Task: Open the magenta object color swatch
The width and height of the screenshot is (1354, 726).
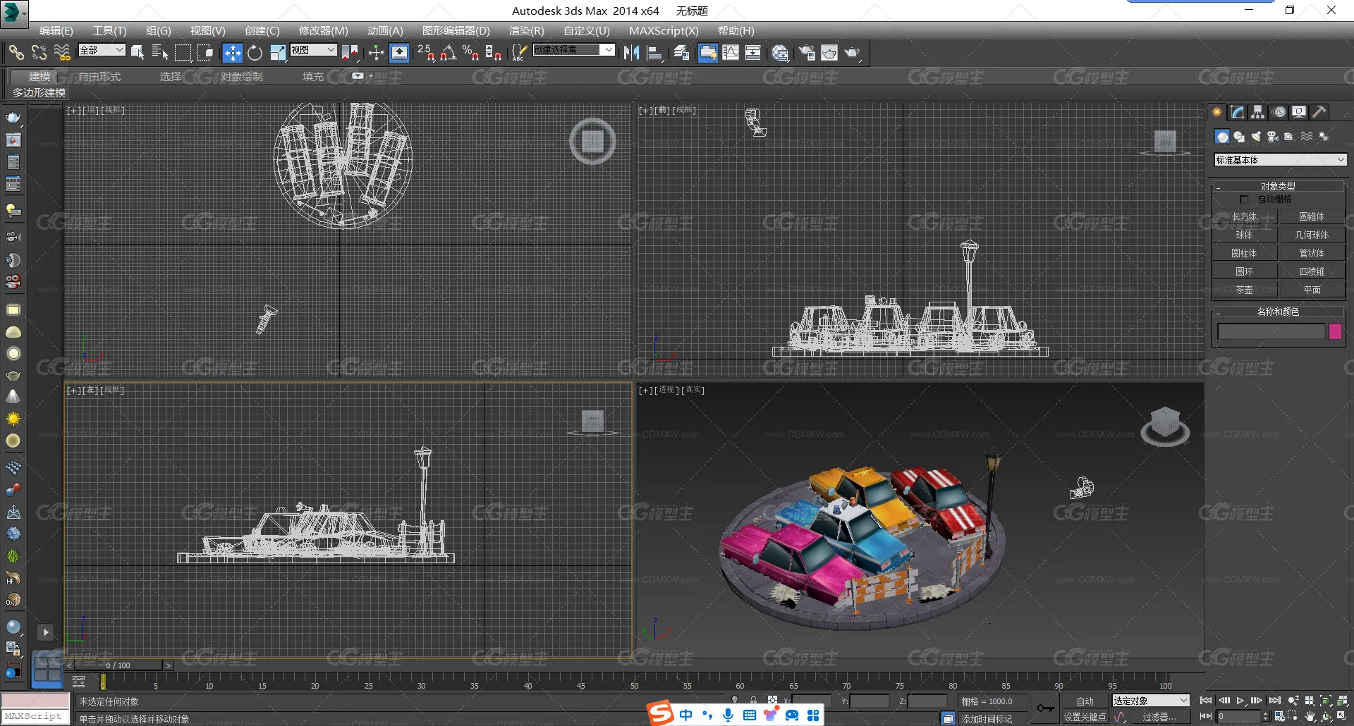Action: (1335, 331)
